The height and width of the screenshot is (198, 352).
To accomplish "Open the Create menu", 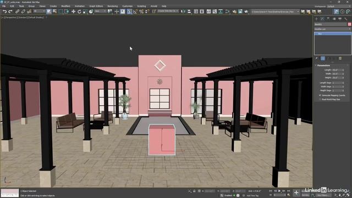I will click(53, 6).
